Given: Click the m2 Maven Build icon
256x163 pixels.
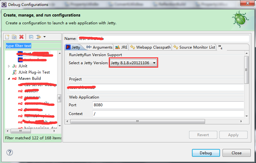Looking at the screenshot, I should click(14, 79).
